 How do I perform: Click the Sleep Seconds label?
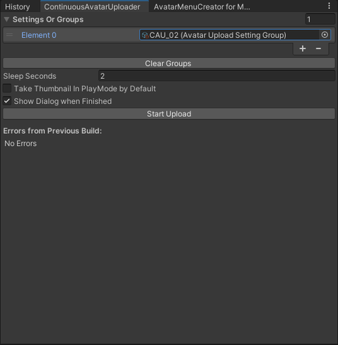click(x=30, y=76)
